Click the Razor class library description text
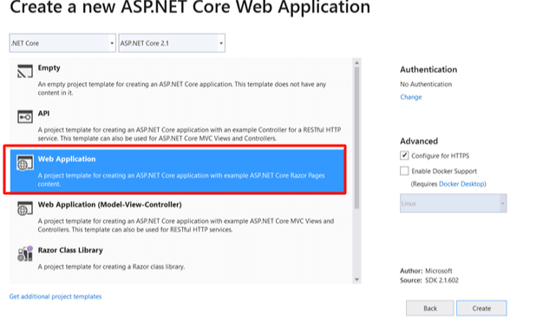This screenshot has width=549, height=332. 111,267
